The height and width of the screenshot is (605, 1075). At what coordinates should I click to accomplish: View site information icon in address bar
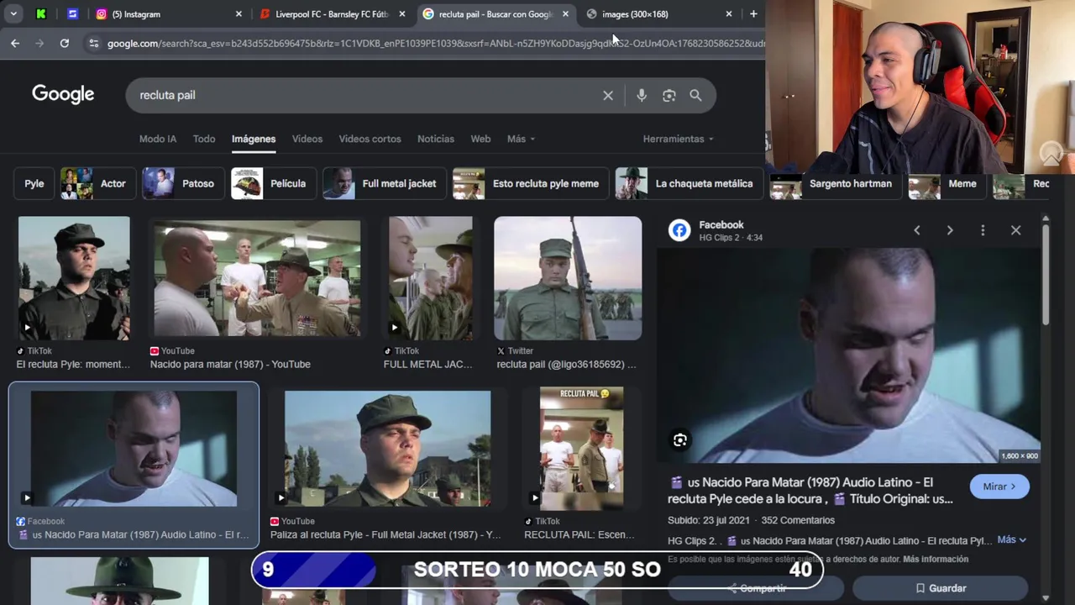(x=93, y=43)
